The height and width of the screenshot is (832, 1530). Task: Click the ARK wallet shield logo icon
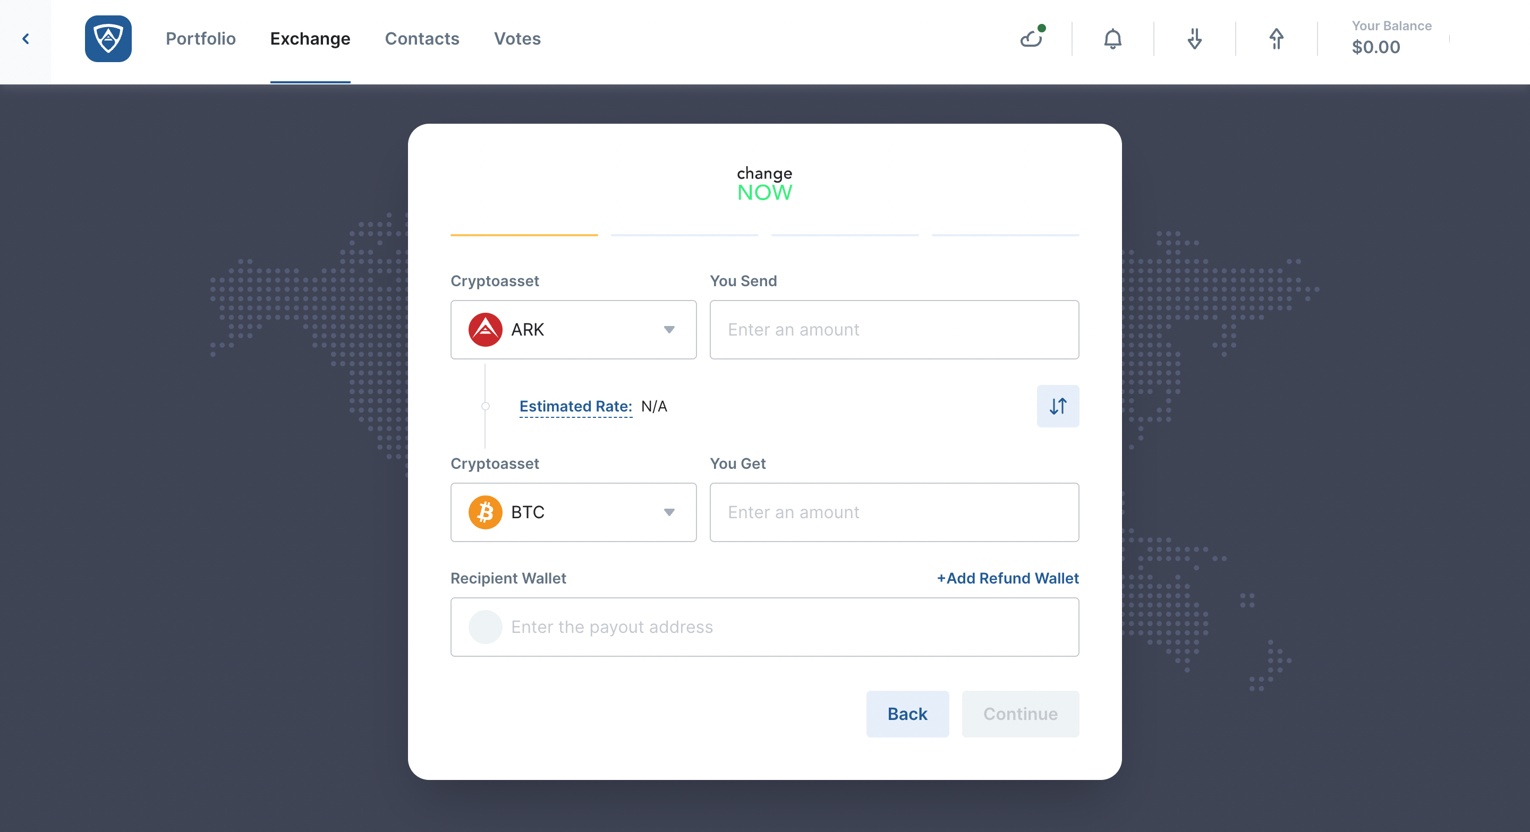pos(108,39)
